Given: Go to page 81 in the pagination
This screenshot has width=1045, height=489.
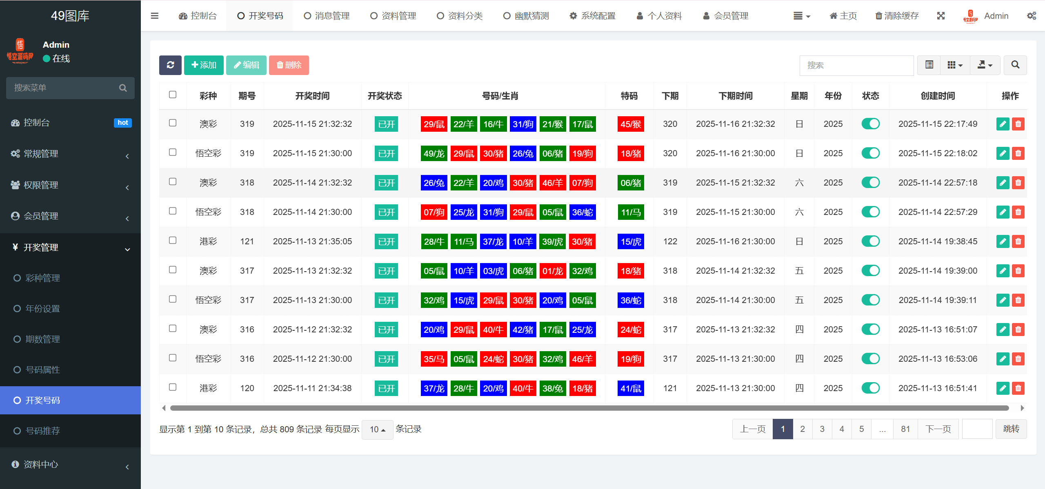Looking at the screenshot, I should [905, 429].
